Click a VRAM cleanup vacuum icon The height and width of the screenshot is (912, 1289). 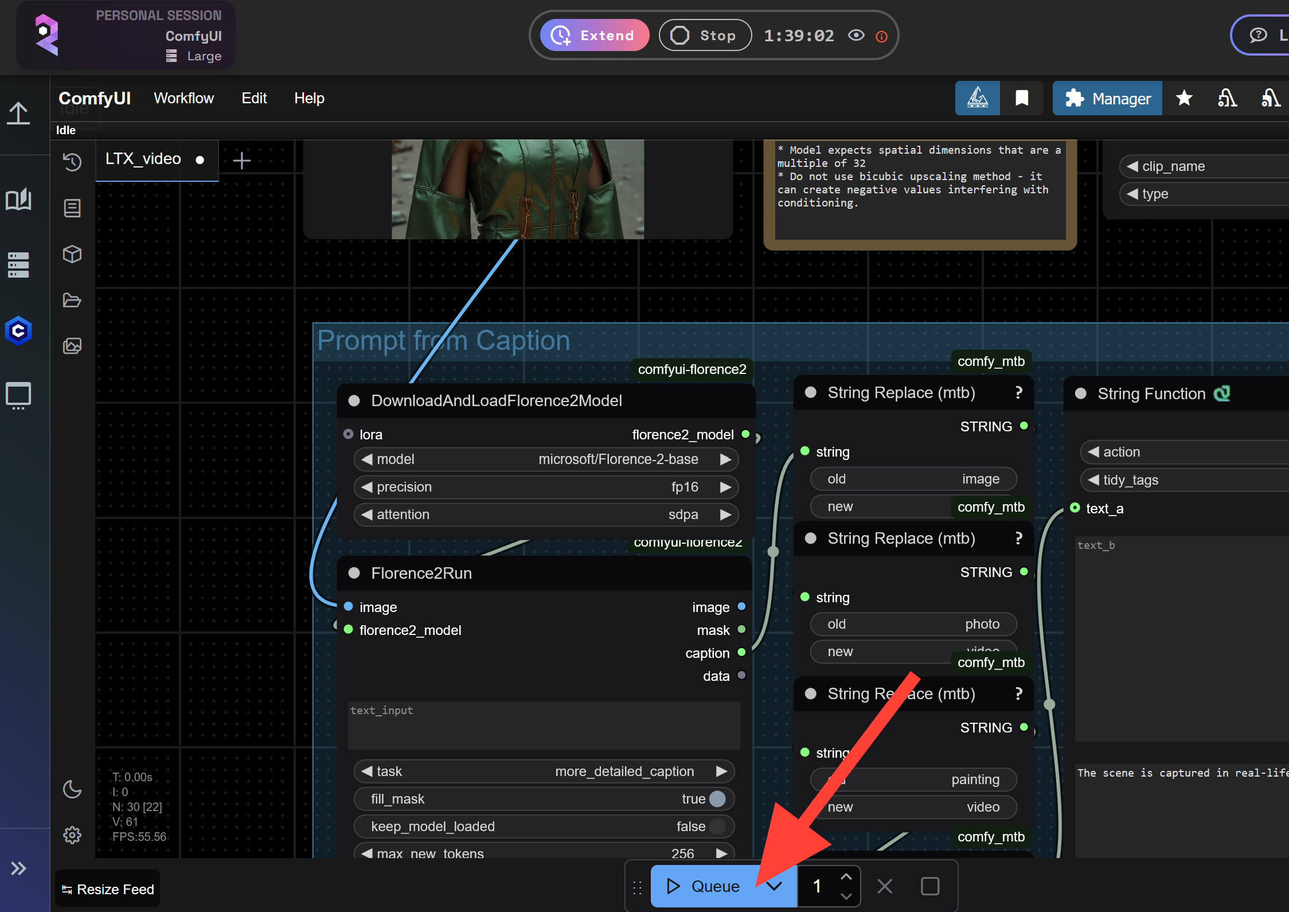point(1227,98)
